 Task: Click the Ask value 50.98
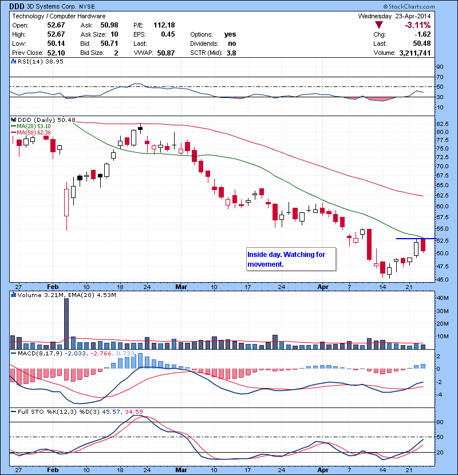click(x=109, y=25)
